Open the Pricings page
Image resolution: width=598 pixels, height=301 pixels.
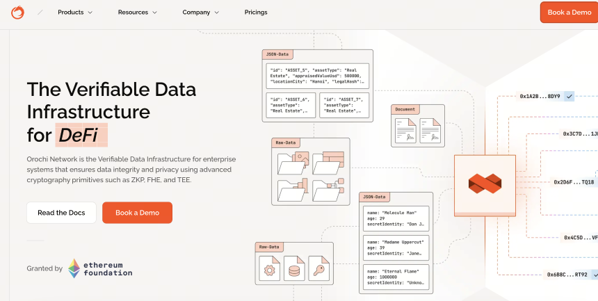(256, 13)
